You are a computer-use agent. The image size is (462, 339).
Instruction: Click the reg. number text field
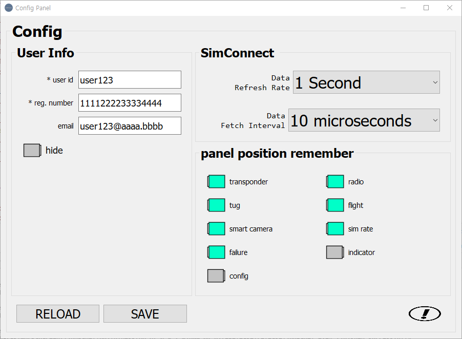[130, 103]
